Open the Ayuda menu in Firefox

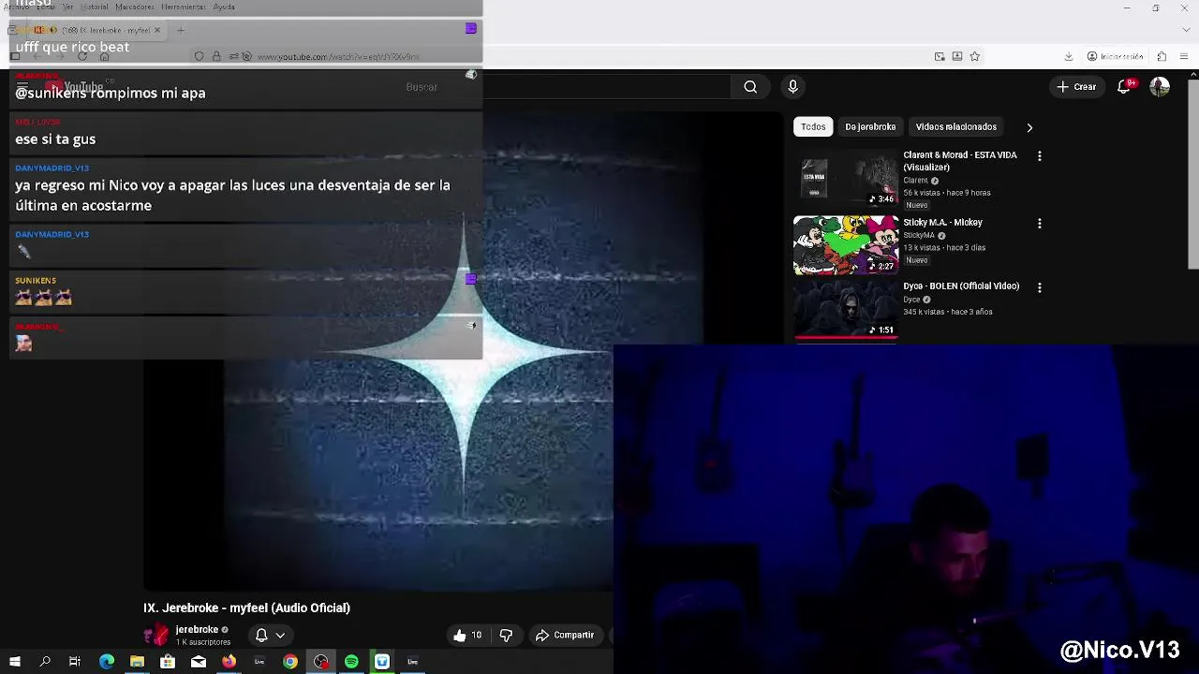[224, 7]
